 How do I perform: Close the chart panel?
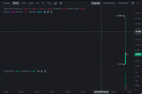[x=138, y=3]
